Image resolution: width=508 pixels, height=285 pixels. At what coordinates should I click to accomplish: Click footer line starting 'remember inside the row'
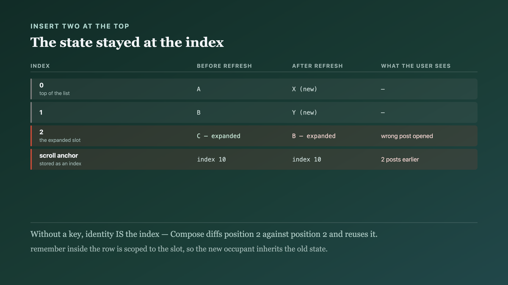pyautogui.click(x=179, y=249)
